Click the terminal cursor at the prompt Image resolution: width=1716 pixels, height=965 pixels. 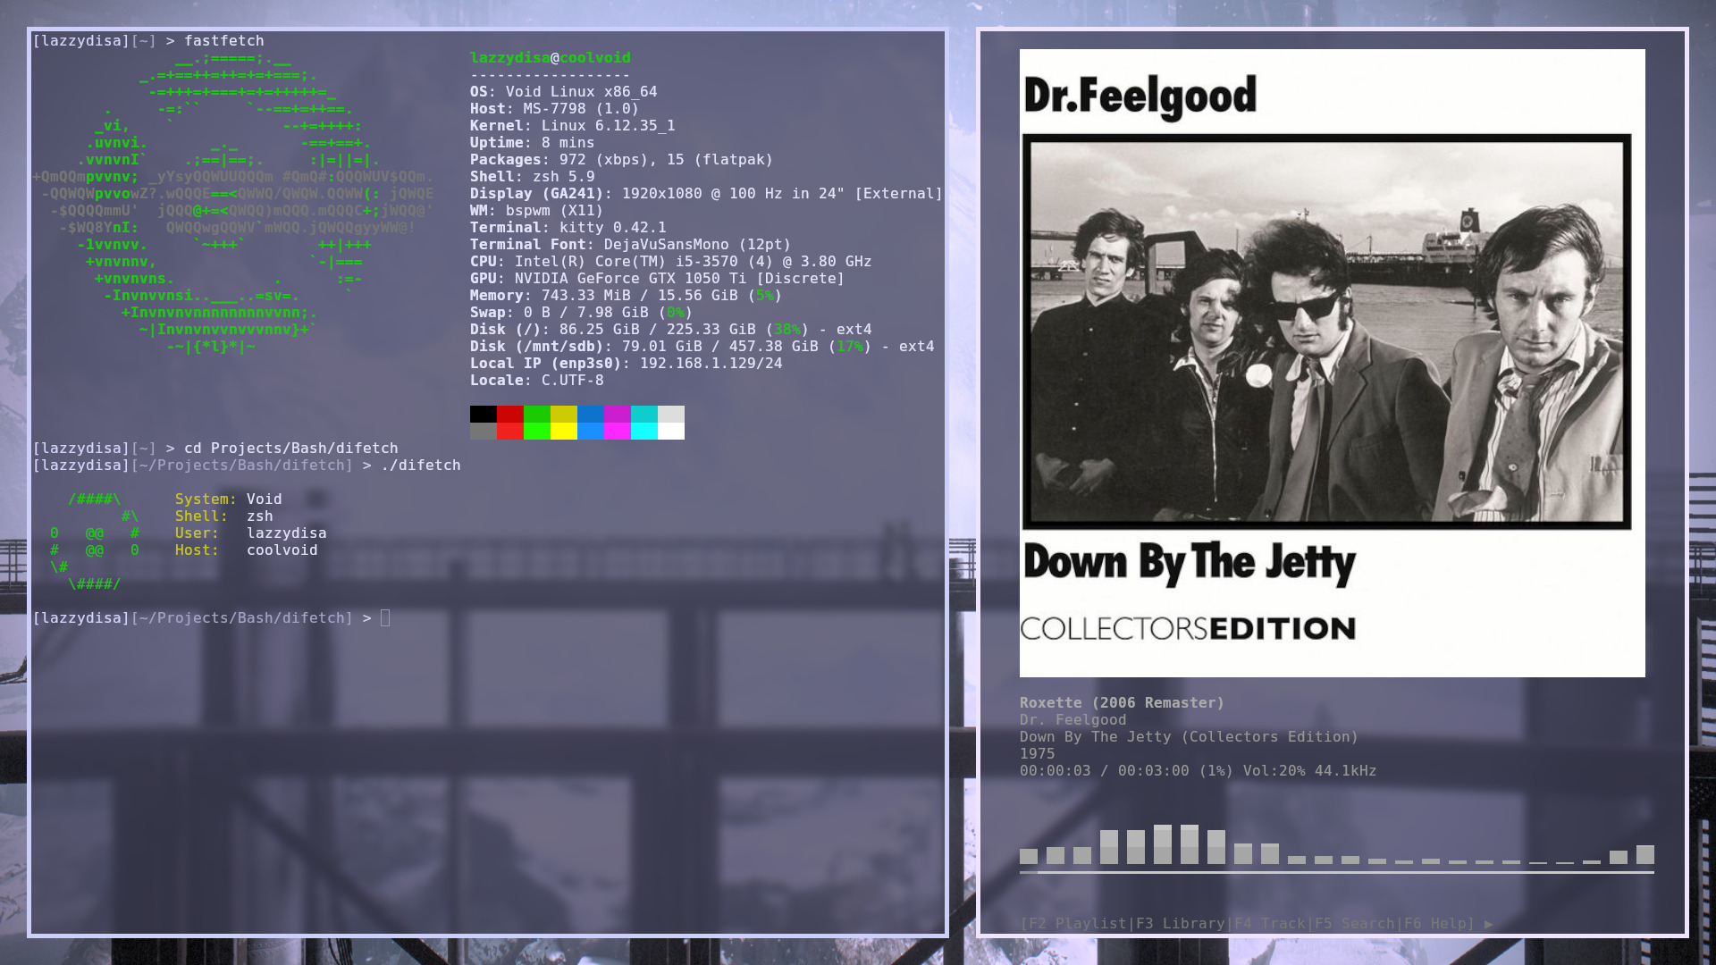click(385, 617)
